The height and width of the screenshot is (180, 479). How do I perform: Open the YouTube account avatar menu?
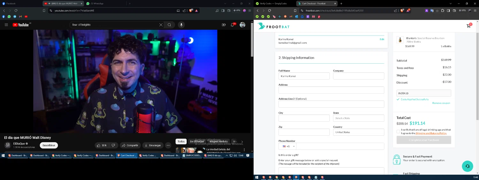243,25
